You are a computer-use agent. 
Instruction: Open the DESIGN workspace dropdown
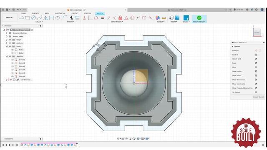[10, 17]
